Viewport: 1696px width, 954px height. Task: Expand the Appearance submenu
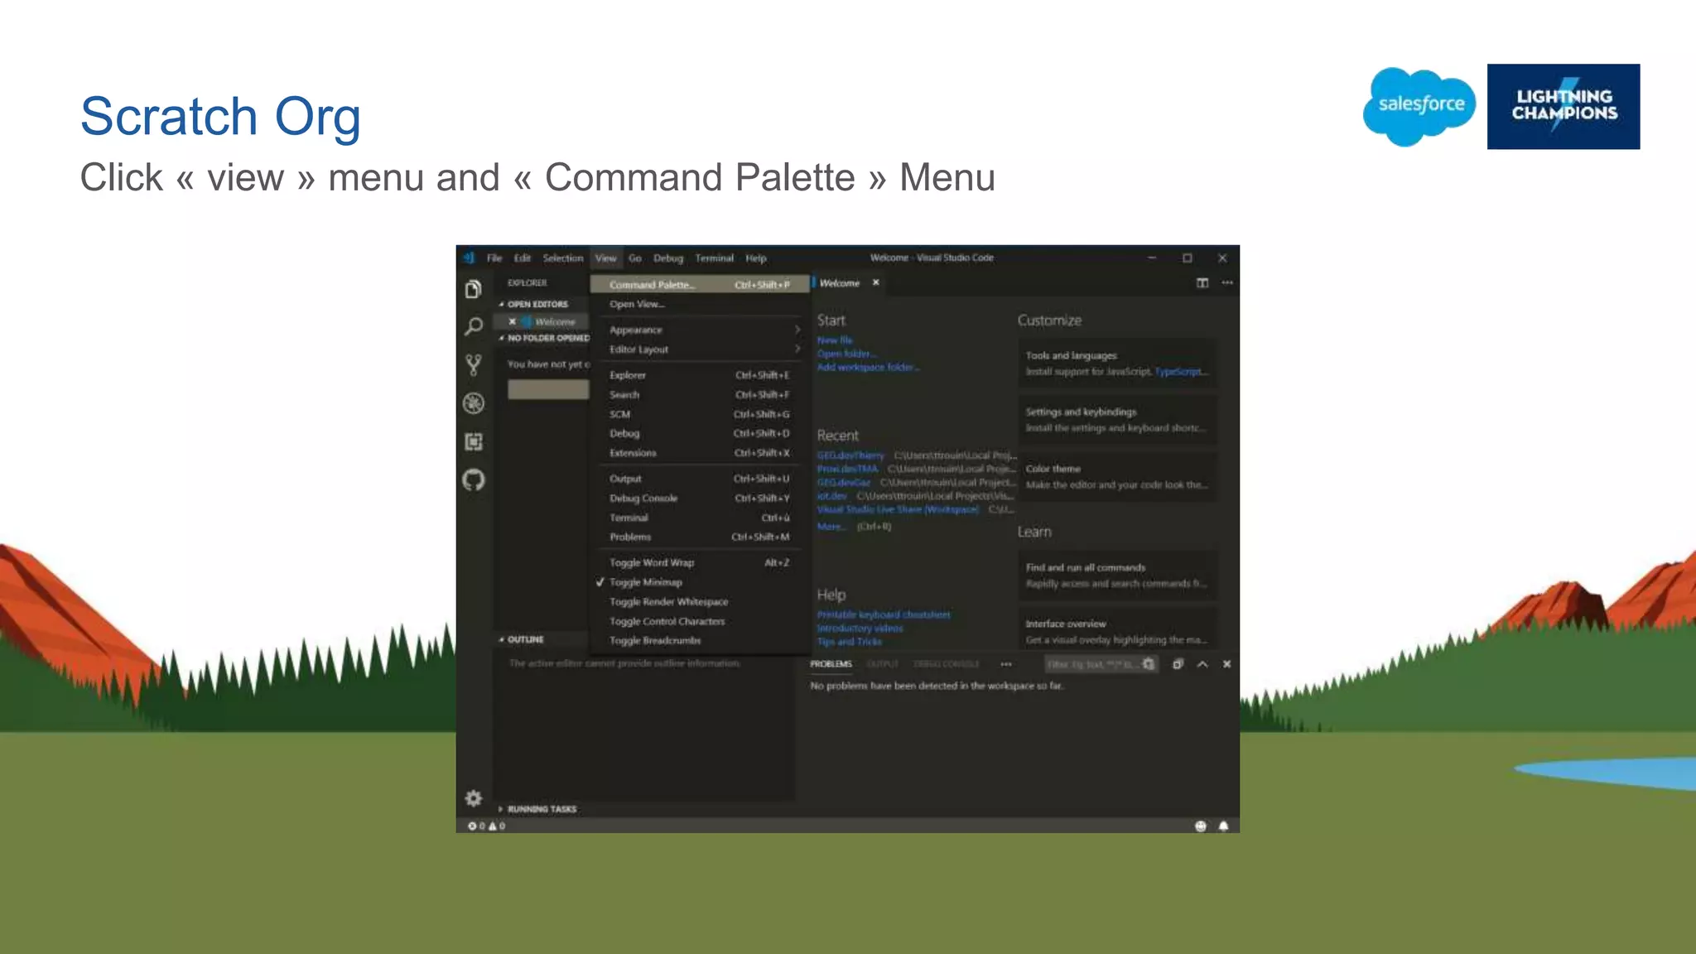point(700,330)
